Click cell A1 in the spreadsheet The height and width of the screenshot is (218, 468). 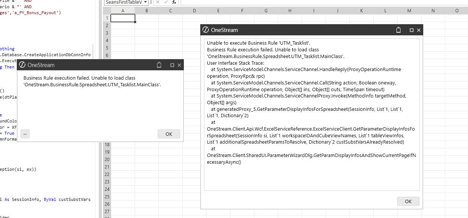click(x=123, y=18)
